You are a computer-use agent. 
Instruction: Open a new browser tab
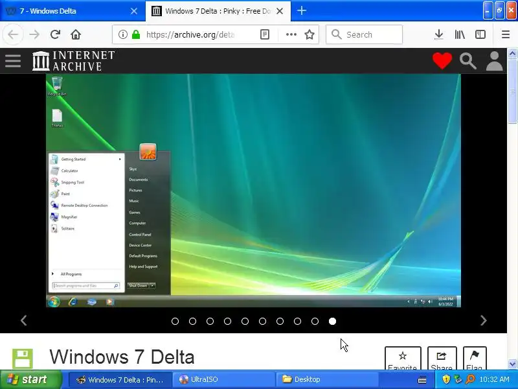(x=301, y=10)
